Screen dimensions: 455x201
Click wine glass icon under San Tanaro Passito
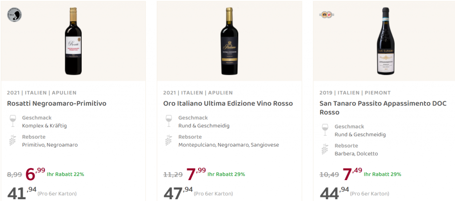[x=325, y=130]
